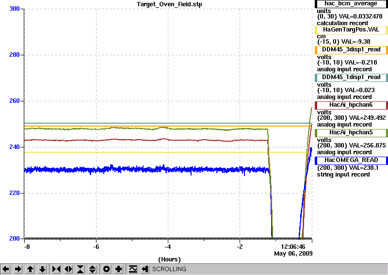Click the May 06, 2009 date label
Viewport: 388px width, 275px height.
293,254
